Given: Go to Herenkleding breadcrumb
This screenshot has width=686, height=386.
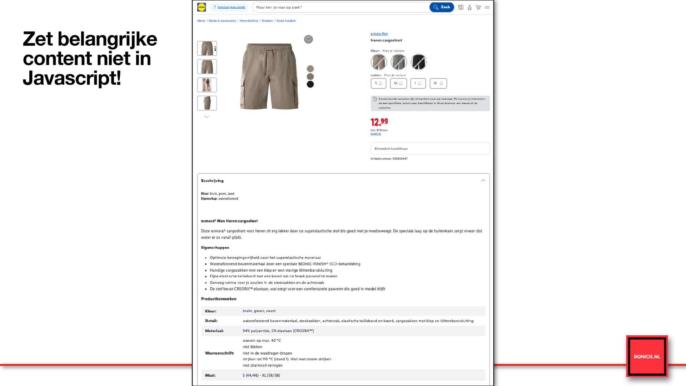Looking at the screenshot, I should [x=249, y=21].
